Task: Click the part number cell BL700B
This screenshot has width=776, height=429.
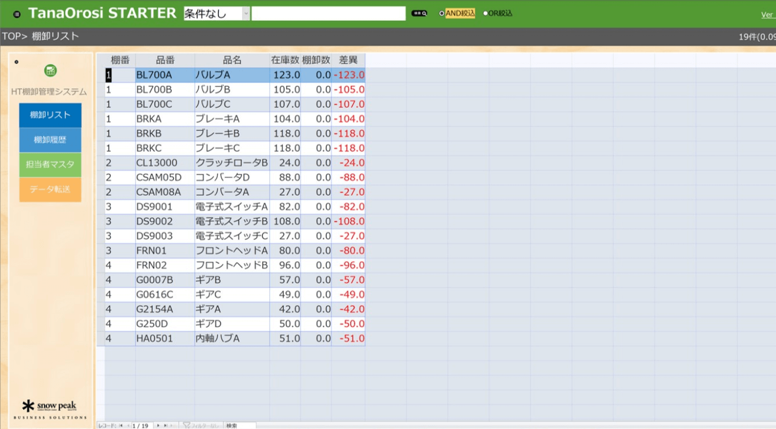Action: [x=165, y=90]
